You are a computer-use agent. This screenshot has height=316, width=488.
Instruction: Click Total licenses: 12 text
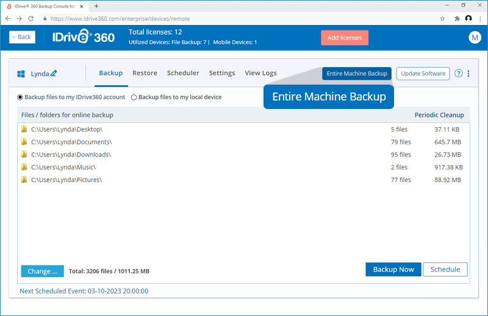click(156, 32)
